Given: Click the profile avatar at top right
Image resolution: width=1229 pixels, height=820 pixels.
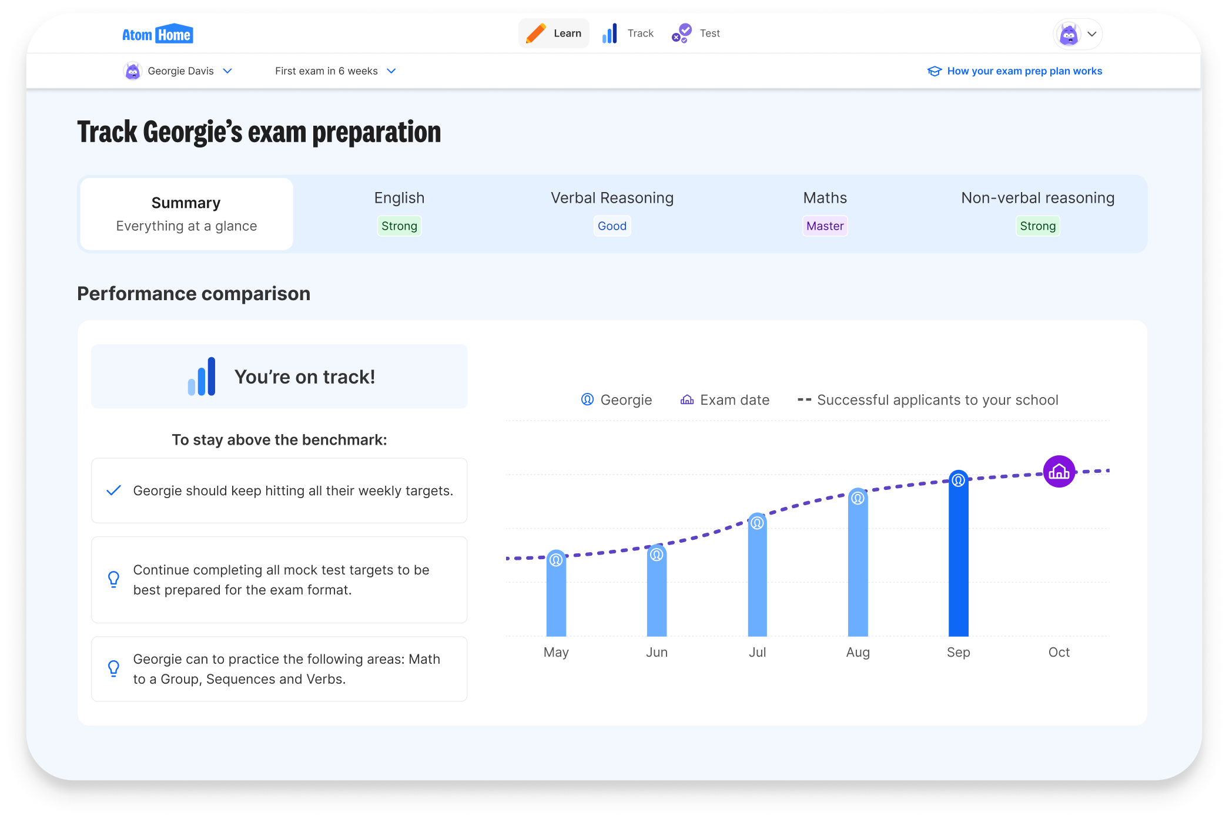Looking at the screenshot, I should point(1068,34).
